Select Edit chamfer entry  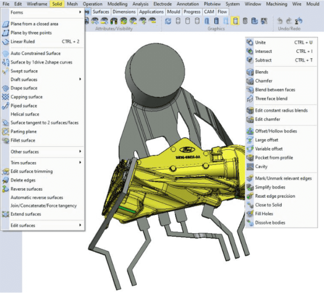click(281, 119)
